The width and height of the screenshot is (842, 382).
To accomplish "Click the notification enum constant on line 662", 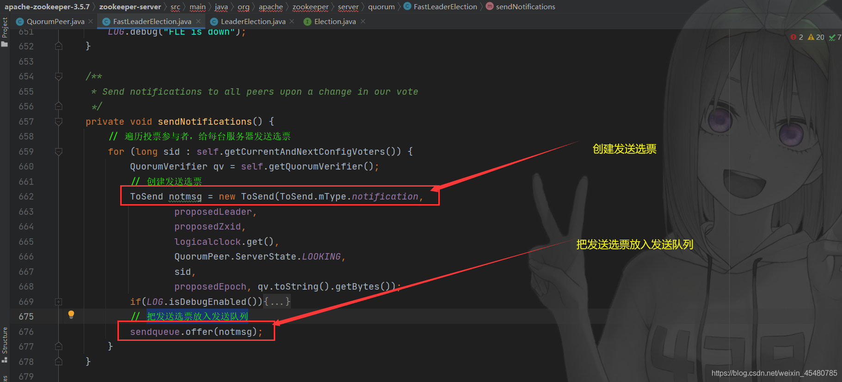I will (x=385, y=197).
